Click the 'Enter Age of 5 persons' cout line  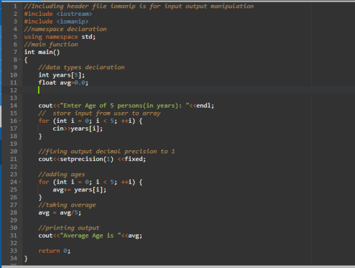pos(126,105)
